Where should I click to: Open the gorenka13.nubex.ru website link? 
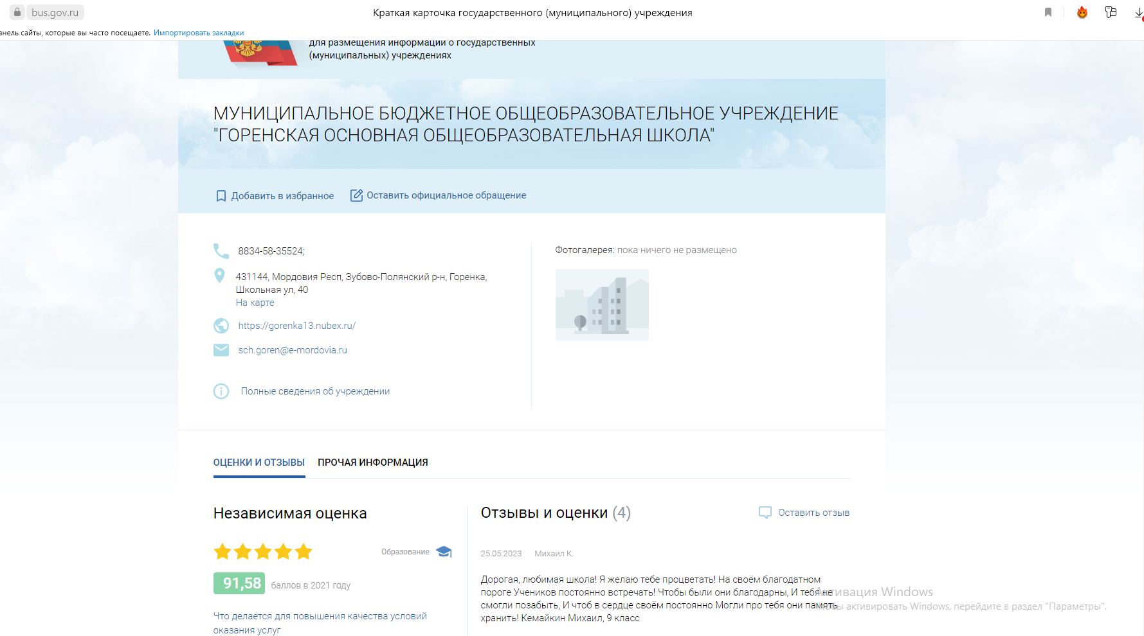296,326
